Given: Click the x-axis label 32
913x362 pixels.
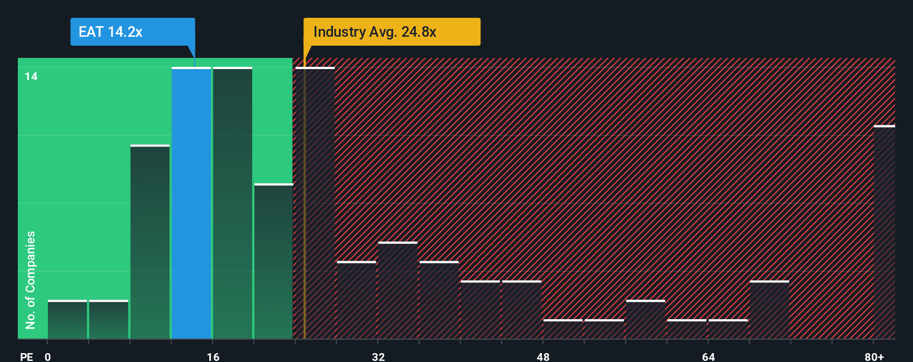Looking at the screenshot, I should tap(379, 356).
